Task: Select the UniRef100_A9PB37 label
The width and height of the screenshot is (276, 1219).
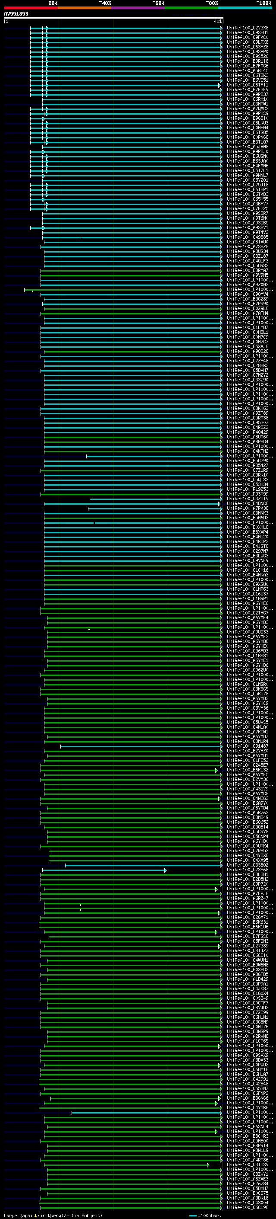Action: [x=248, y=94]
